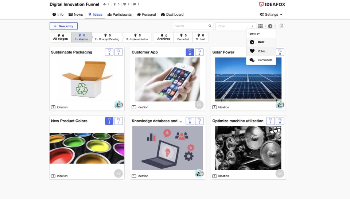Open the Solar Power panel image
This screenshot has height=199, width=350.
248,79
